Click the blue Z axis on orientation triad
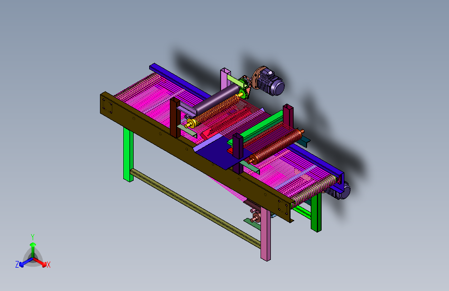The height and width of the screenshot is (291, 449). 23,263
